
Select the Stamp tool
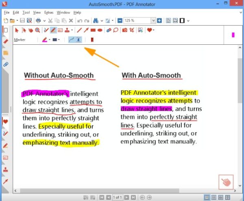(67, 30)
